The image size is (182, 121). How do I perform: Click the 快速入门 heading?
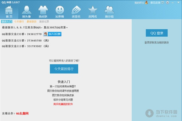pyautogui.click(x=64, y=82)
